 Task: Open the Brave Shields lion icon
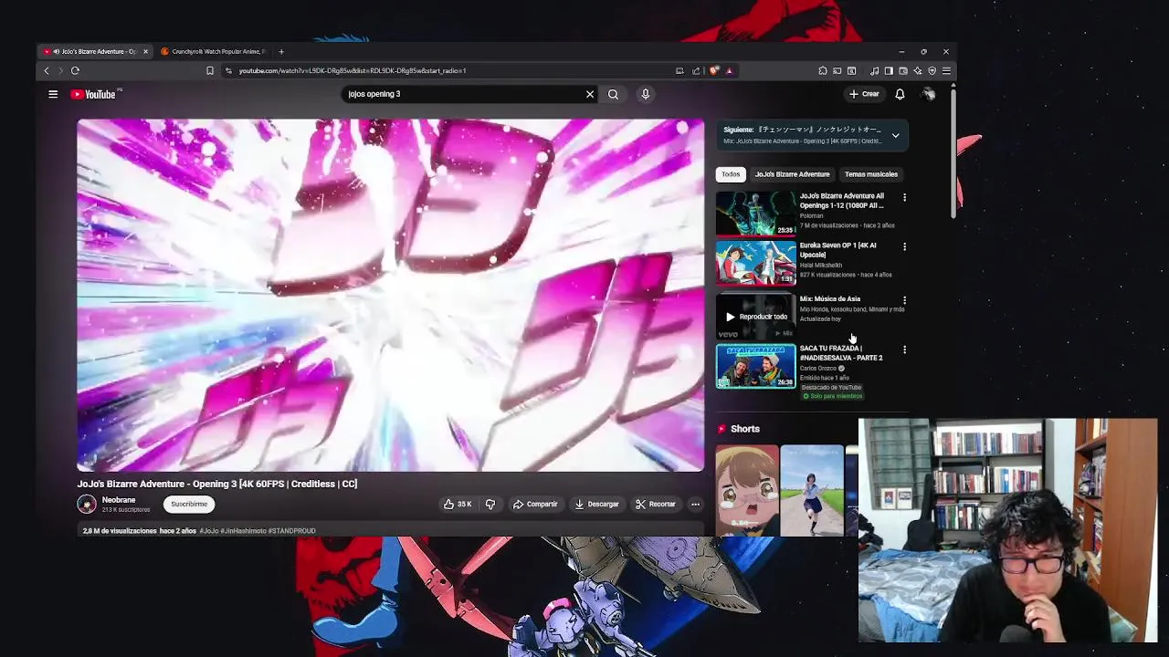(714, 70)
